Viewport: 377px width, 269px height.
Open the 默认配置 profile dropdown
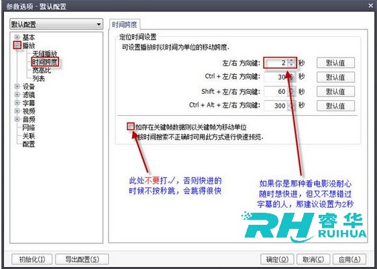click(56, 24)
